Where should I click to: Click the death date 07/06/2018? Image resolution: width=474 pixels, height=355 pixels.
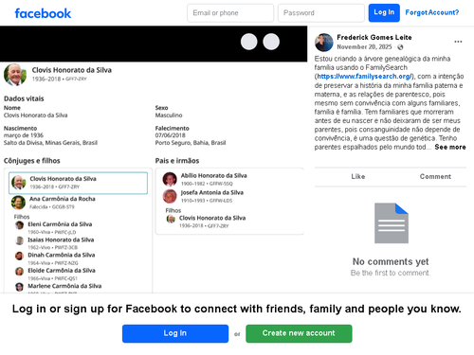(x=171, y=135)
